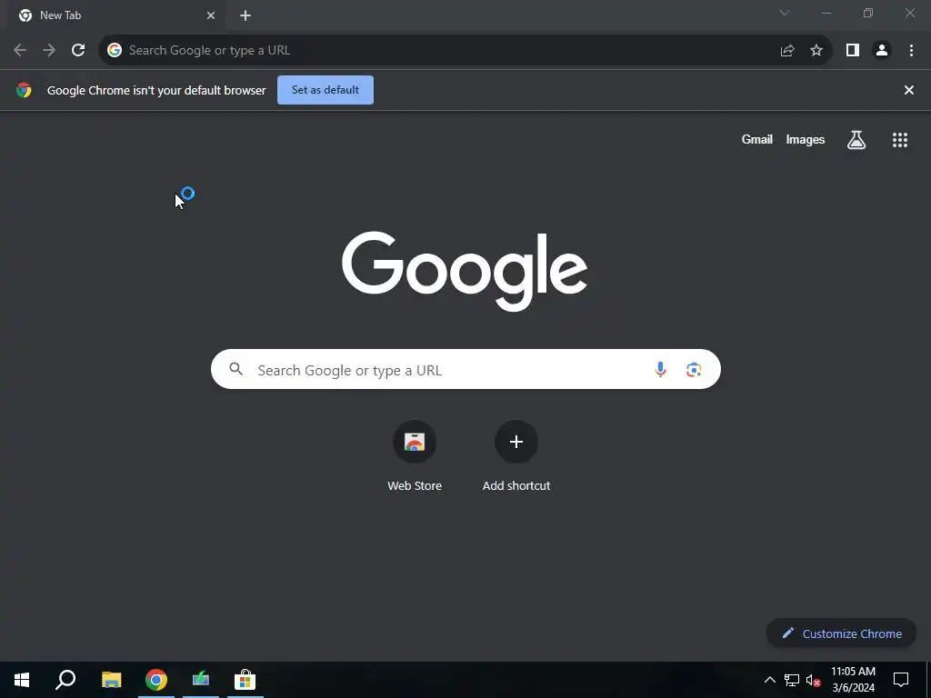Open the Google apps grid
Screen dimensions: 931x698
click(900, 139)
